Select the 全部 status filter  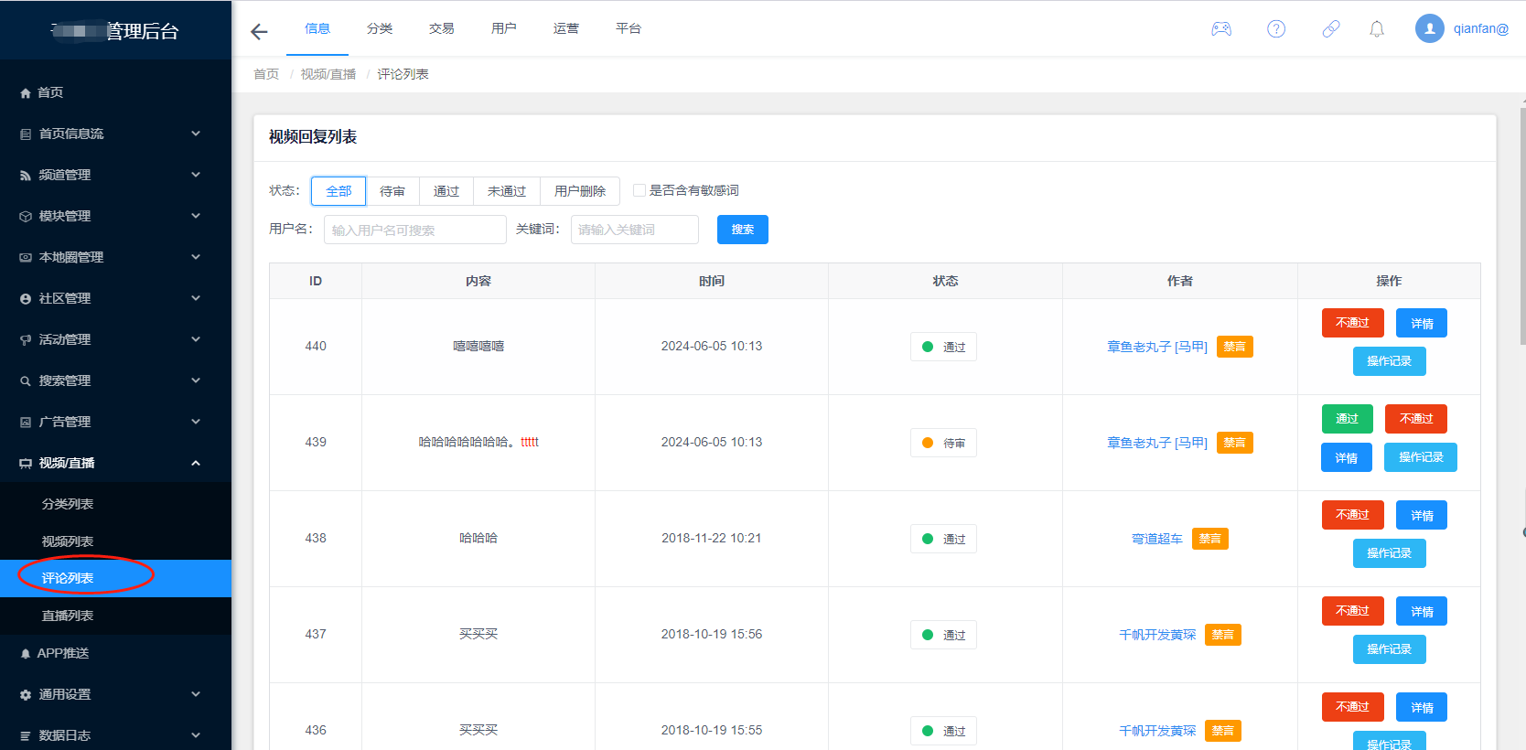coord(339,191)
